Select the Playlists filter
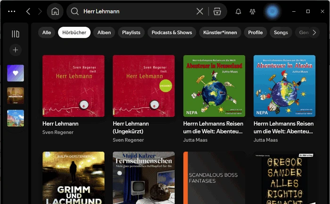Screen dimensions: 330x204 131,33
